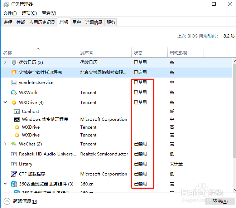Viewport: 236px width, 208px height.
Task: Click the 火绒安全软件托盘程序 shield icon
Action: [x=14, y=73]
